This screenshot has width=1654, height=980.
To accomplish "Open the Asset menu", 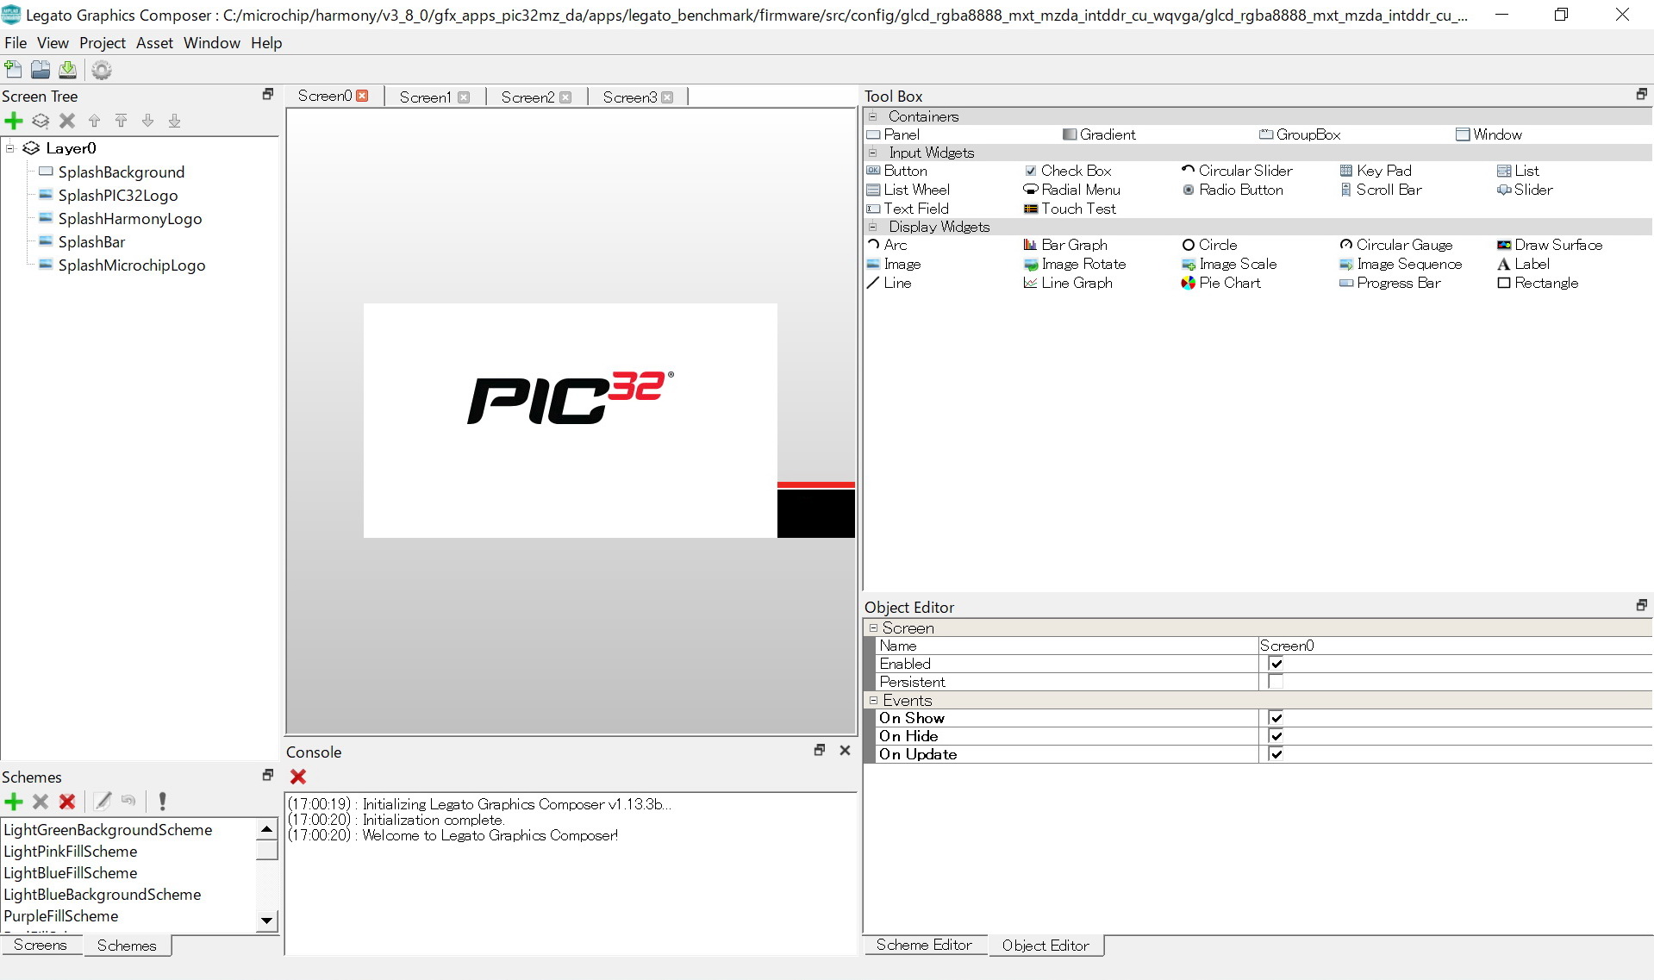I will click(154, 43).
